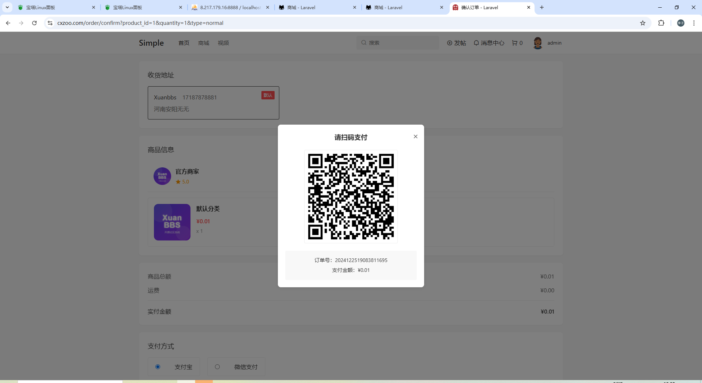This screenshot has height=383, width=702.
Task: Bookmark this page with the star icon
Action: (x=643, y=23)
